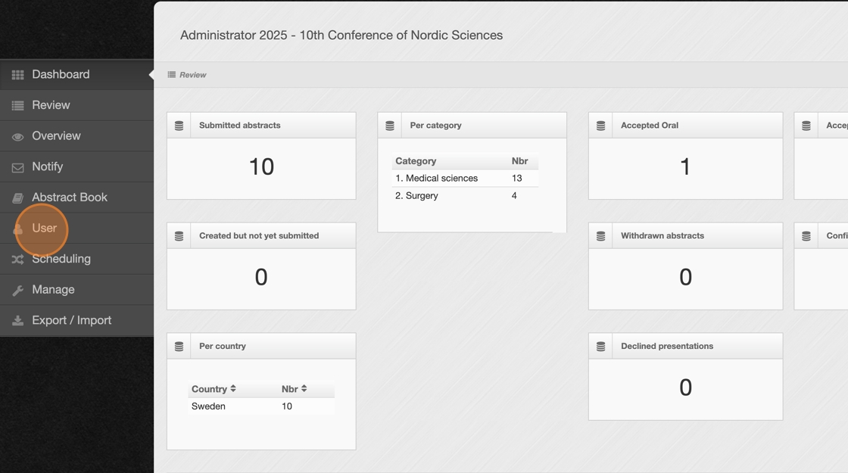Select the Medical sciences category row
The width and height of the screenshot is (848, 473).
(436, 179)
